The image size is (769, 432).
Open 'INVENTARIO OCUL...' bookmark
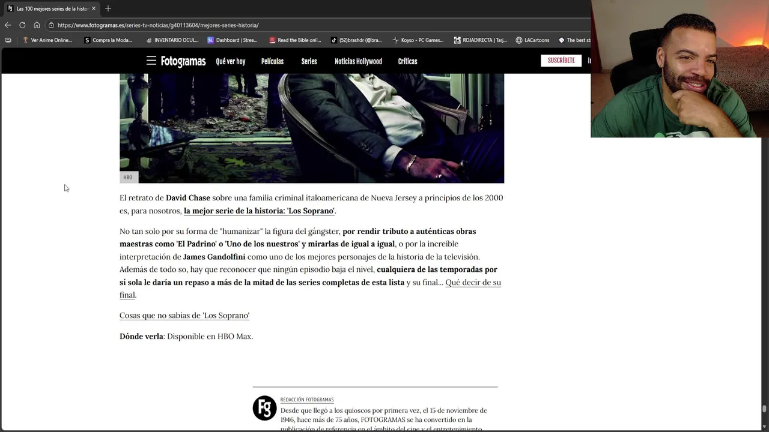172,40
